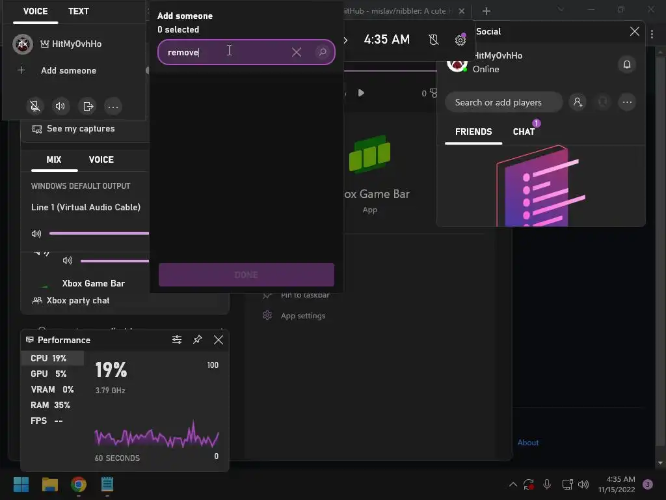Close the Performance widget
Image resolution: width=666 pixels, height=500 pixels.
pos(219,340)
